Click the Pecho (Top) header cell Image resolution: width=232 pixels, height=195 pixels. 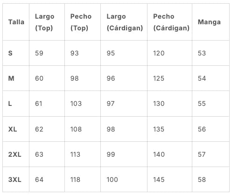81,22
